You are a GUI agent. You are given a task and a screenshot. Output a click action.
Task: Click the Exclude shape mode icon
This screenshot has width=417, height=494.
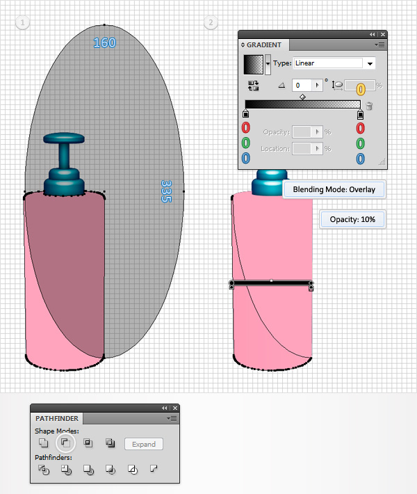(x=110, y=443)
